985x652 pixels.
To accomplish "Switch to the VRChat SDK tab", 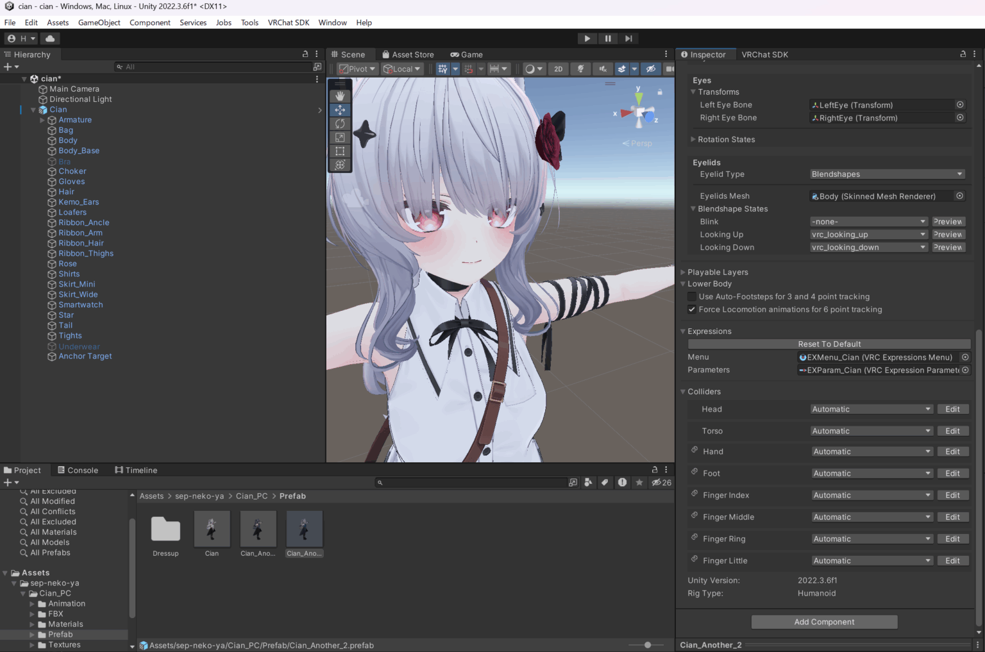I will click(x=764, y=54).
